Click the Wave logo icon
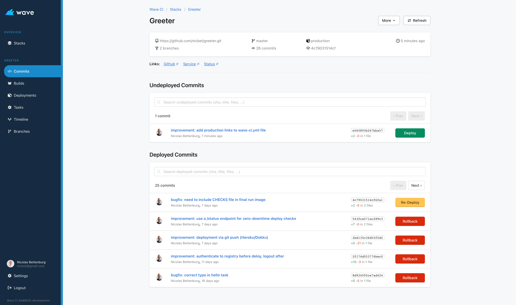The width and height of the screenshot is (516, 305). pyautogui.click(x=10, y=12)
